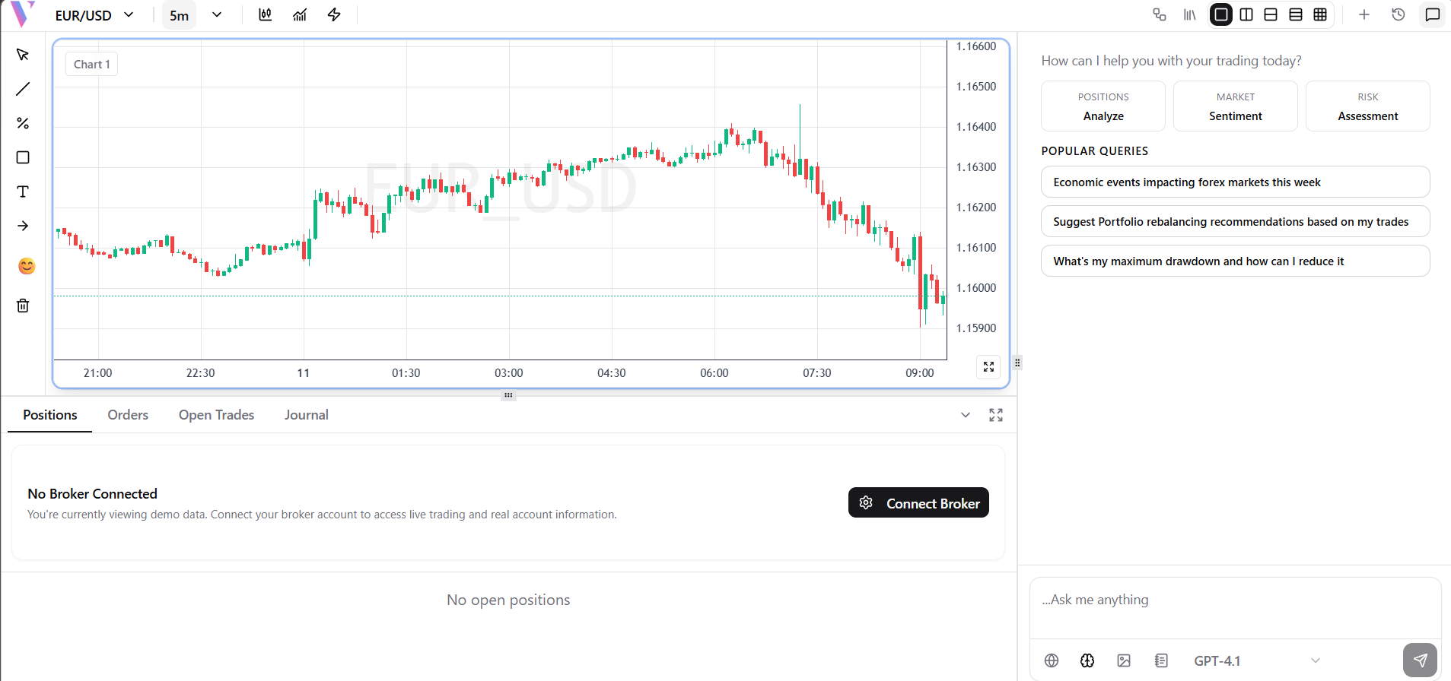Attach an image in chat input
The width and height of the screenshot is (1451, 681).
click(1124, 660)
